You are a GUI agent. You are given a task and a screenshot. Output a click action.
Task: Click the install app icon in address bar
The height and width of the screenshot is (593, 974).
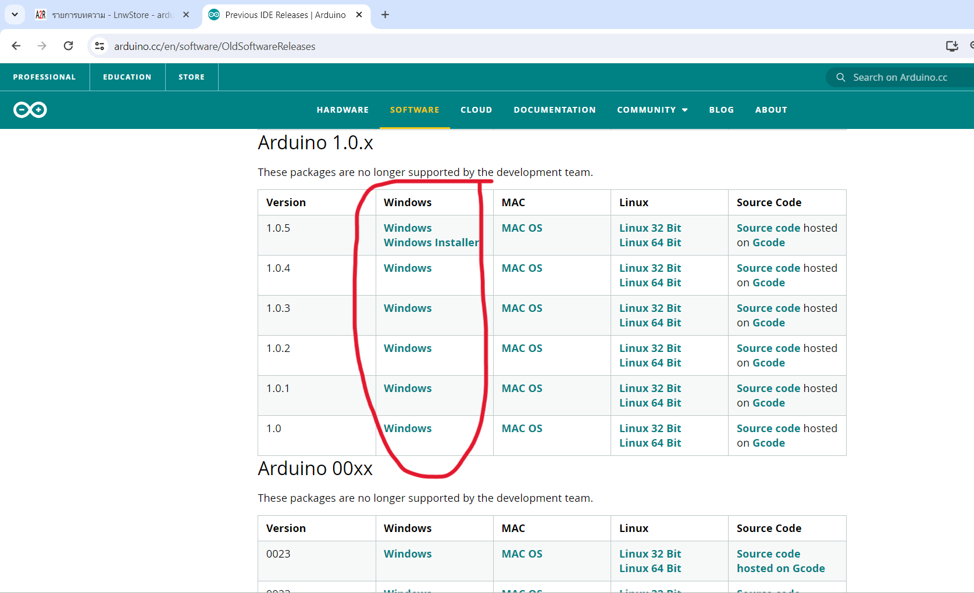(952, 46)
